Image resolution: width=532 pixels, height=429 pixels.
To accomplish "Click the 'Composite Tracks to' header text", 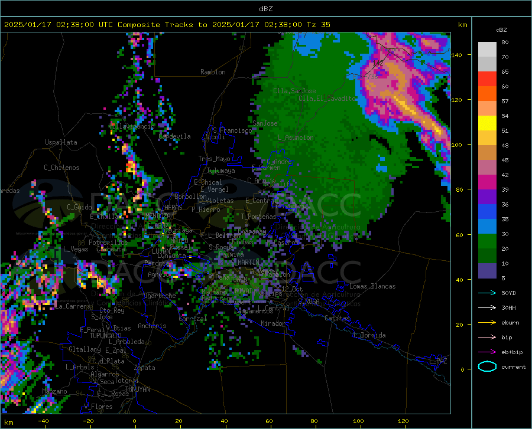I will click(x=162, y=25).
